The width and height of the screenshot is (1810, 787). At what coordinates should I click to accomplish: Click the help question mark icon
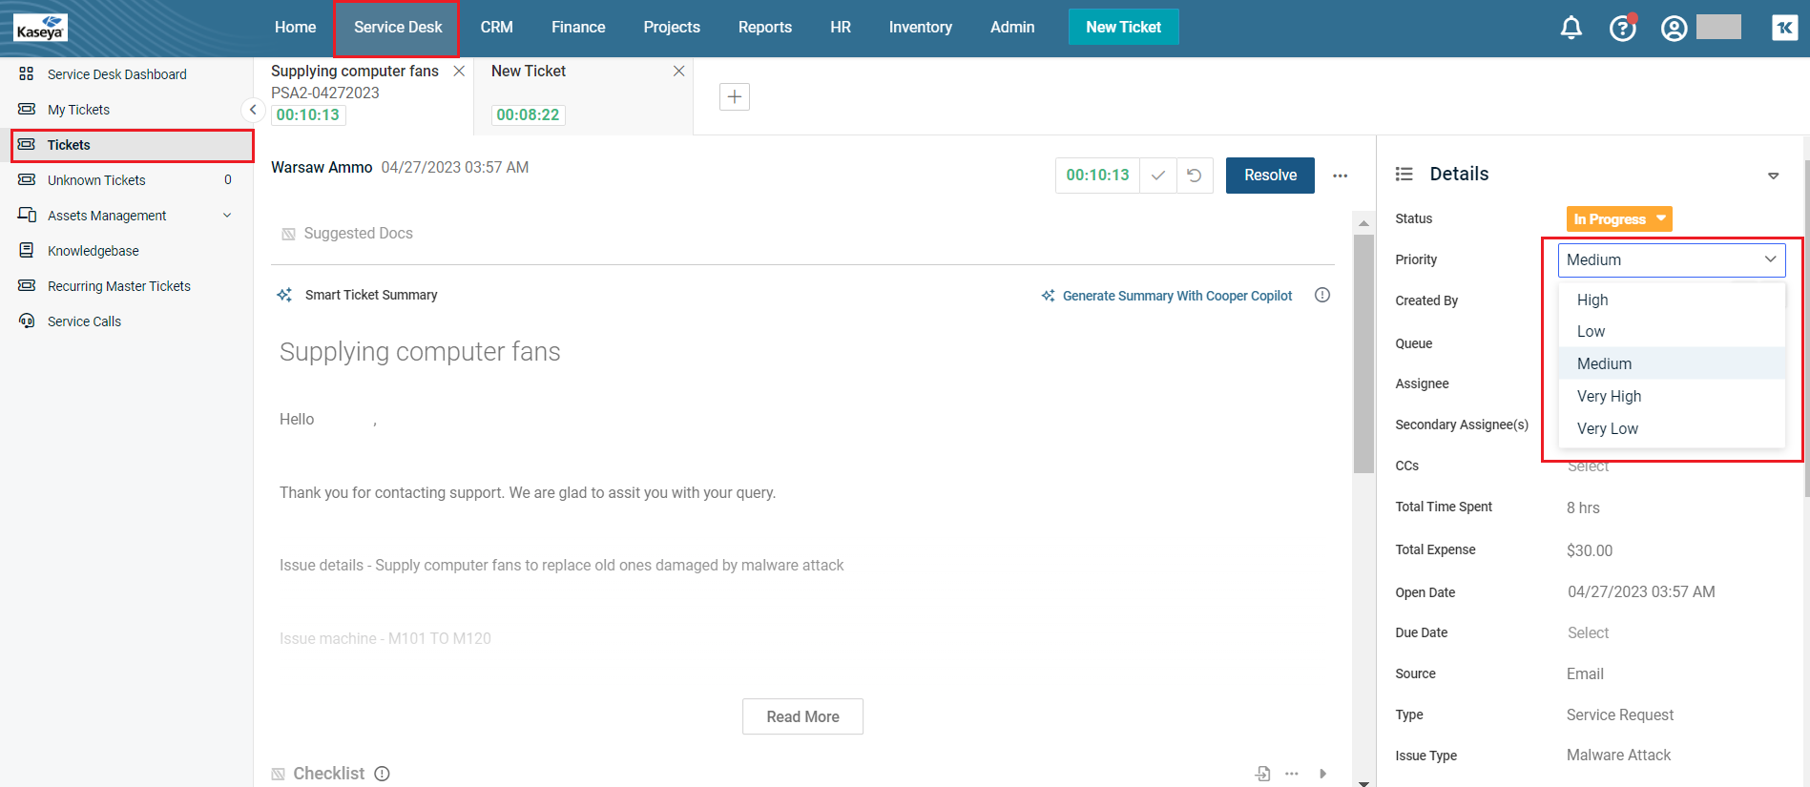(x=1622, y=28)
